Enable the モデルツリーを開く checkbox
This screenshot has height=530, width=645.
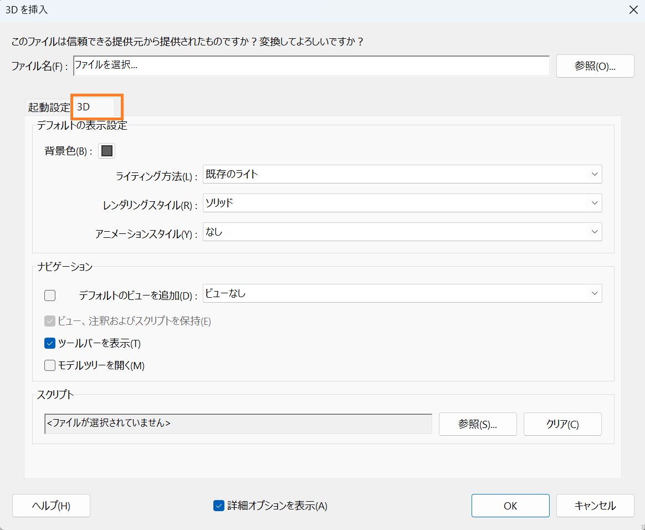coord(49,365)
